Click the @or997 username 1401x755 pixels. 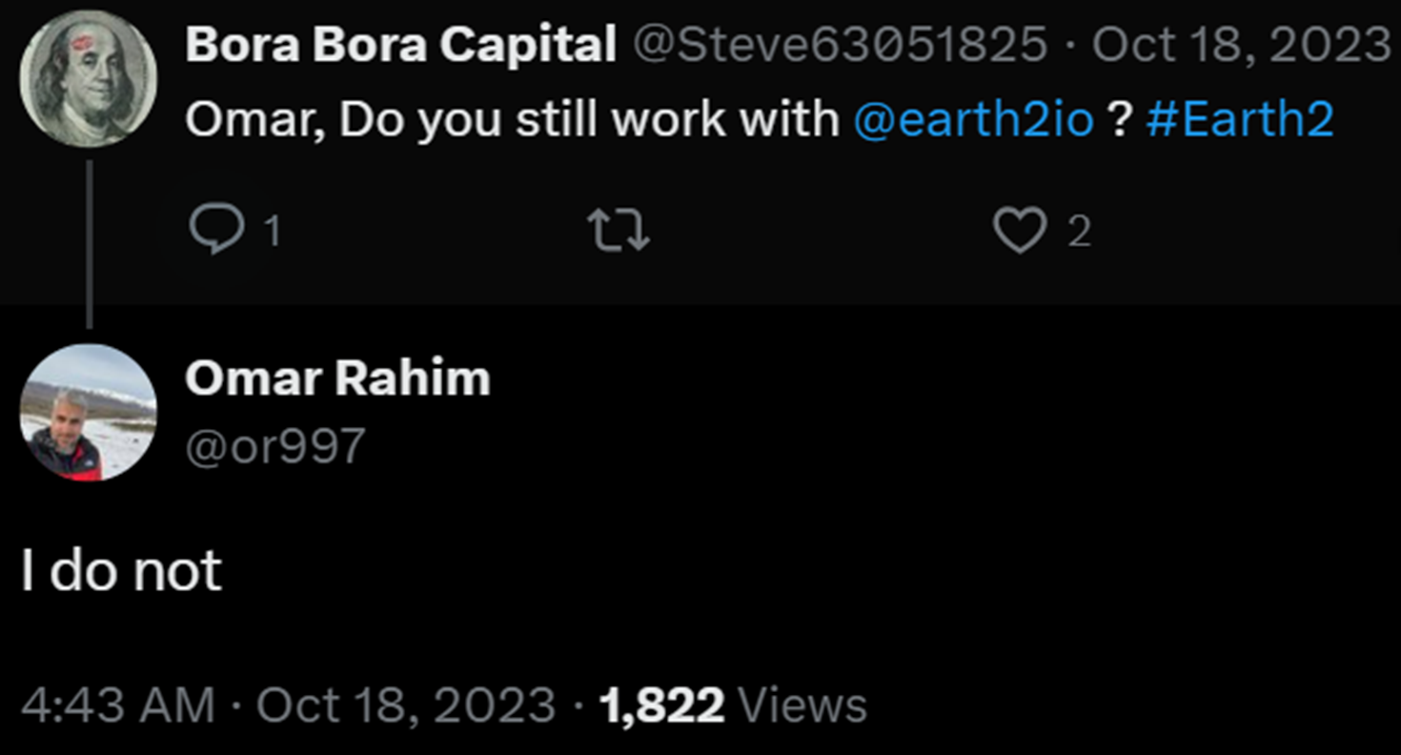click(x=275, y=446)
